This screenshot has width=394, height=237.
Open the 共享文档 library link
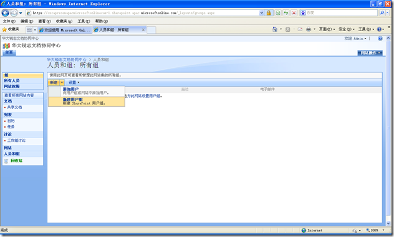click(14, 107)
